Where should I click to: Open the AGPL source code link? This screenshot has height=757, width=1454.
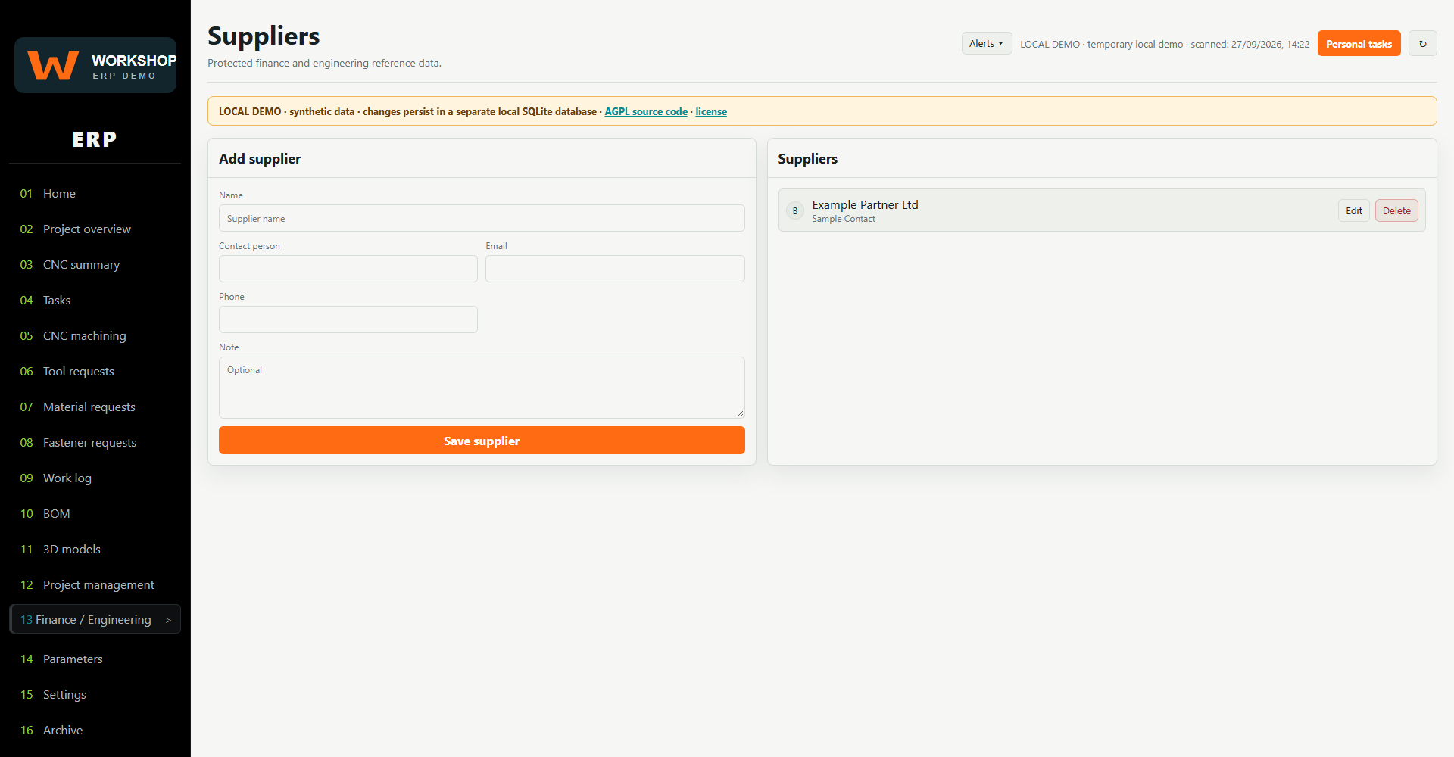646,111
